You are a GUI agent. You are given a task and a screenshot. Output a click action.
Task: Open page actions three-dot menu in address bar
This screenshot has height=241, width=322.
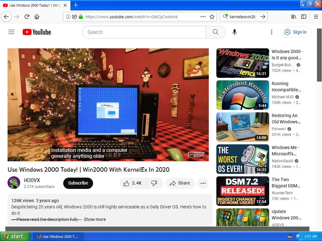[x=203, y=17]
